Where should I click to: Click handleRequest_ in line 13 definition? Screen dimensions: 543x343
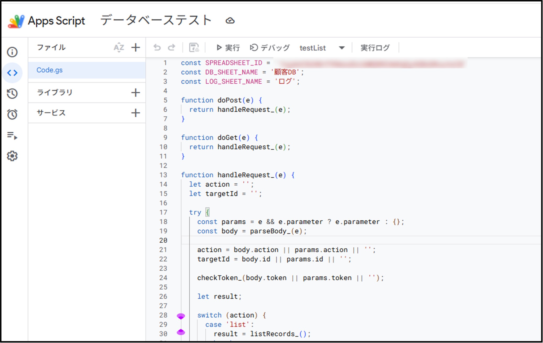pos(245,175)
